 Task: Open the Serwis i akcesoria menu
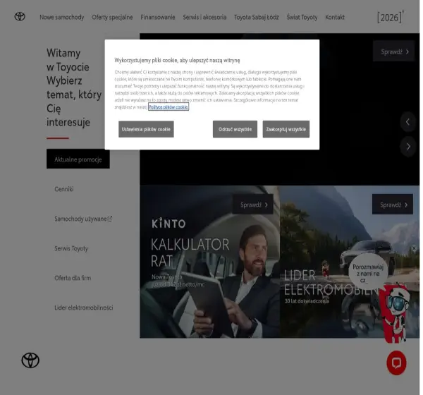[204, 17]
